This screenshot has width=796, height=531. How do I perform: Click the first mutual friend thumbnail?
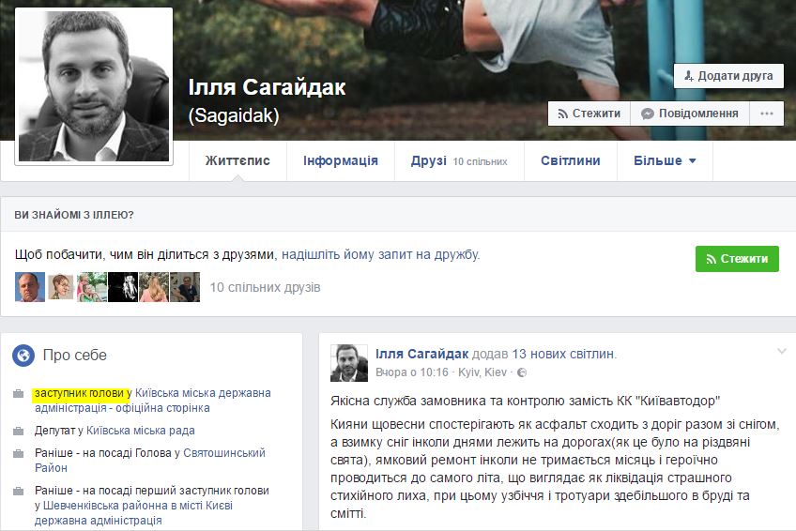30,287
